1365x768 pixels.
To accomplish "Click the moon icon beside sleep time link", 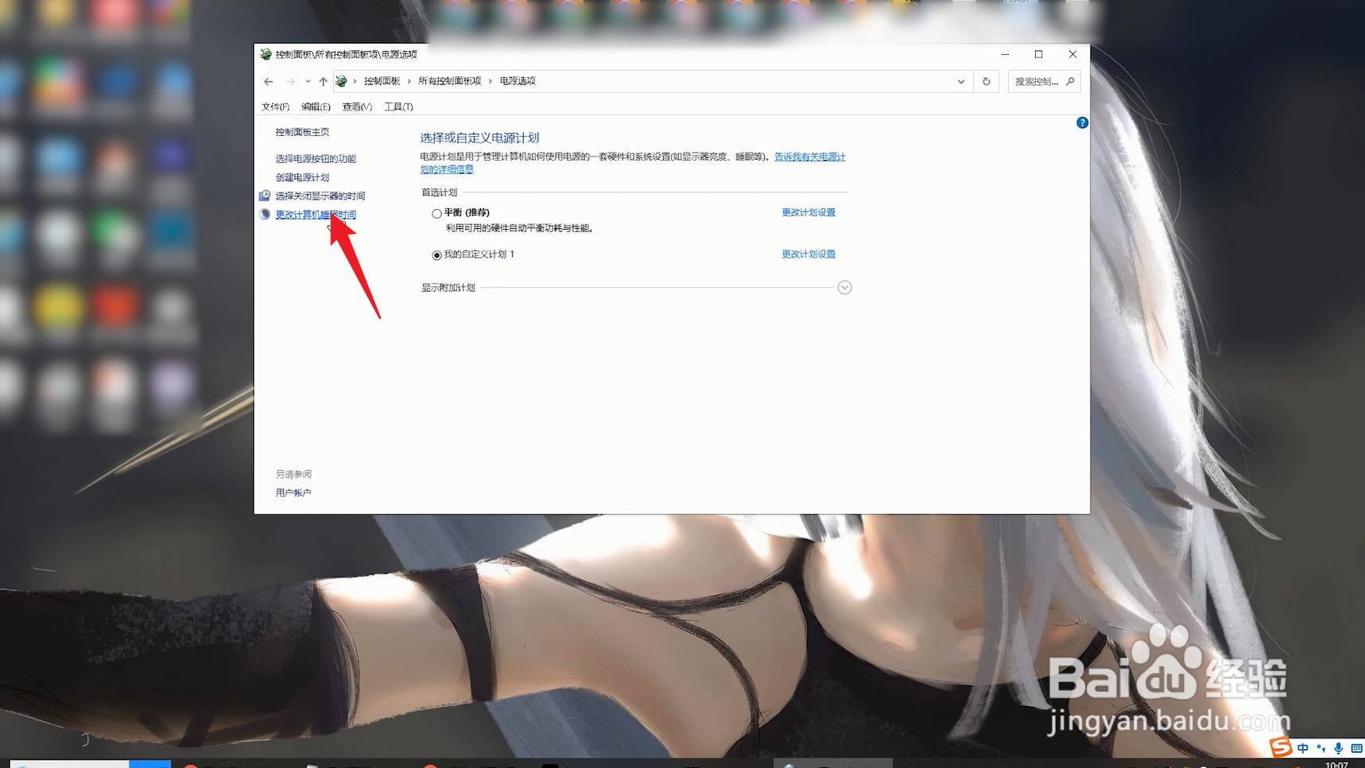I will coord(265,215).
